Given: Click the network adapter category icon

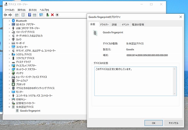Looking at the screenshot, I should pos(13,69).
